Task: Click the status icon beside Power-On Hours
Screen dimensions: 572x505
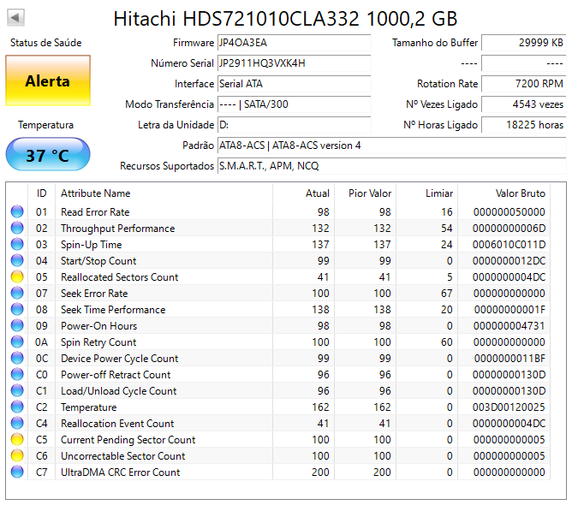Action: click(17, 325)
